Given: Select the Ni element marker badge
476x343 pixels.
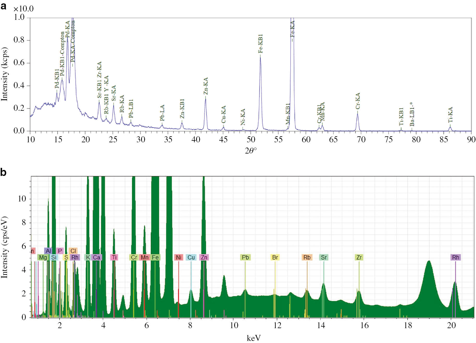Looking at the screenshot, I should click(178, 257).
